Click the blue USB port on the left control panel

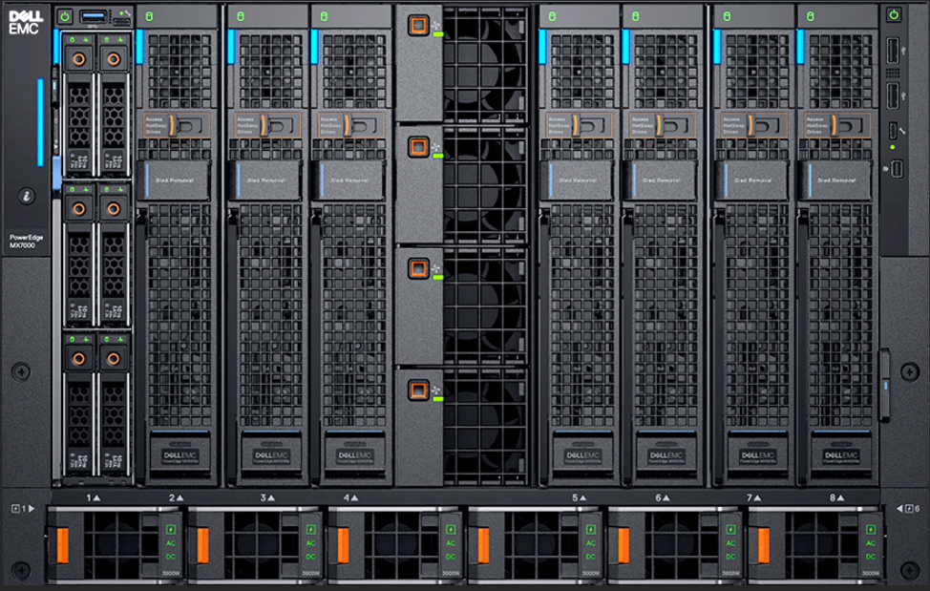click(x=94, y=16)
